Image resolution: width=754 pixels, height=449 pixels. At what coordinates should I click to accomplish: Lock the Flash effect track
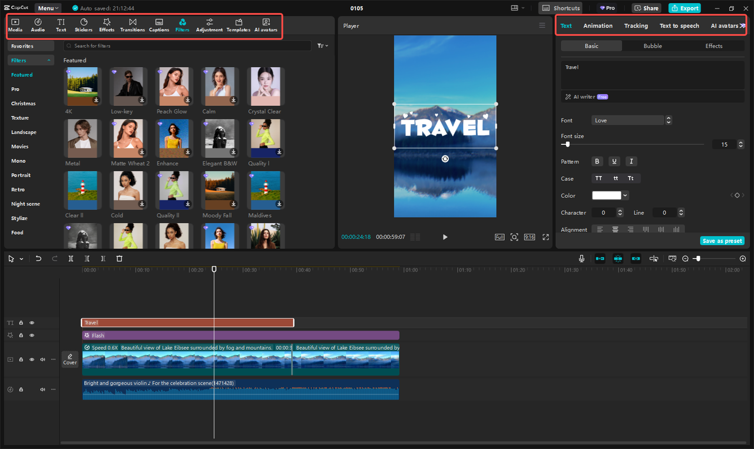point(21,335)
